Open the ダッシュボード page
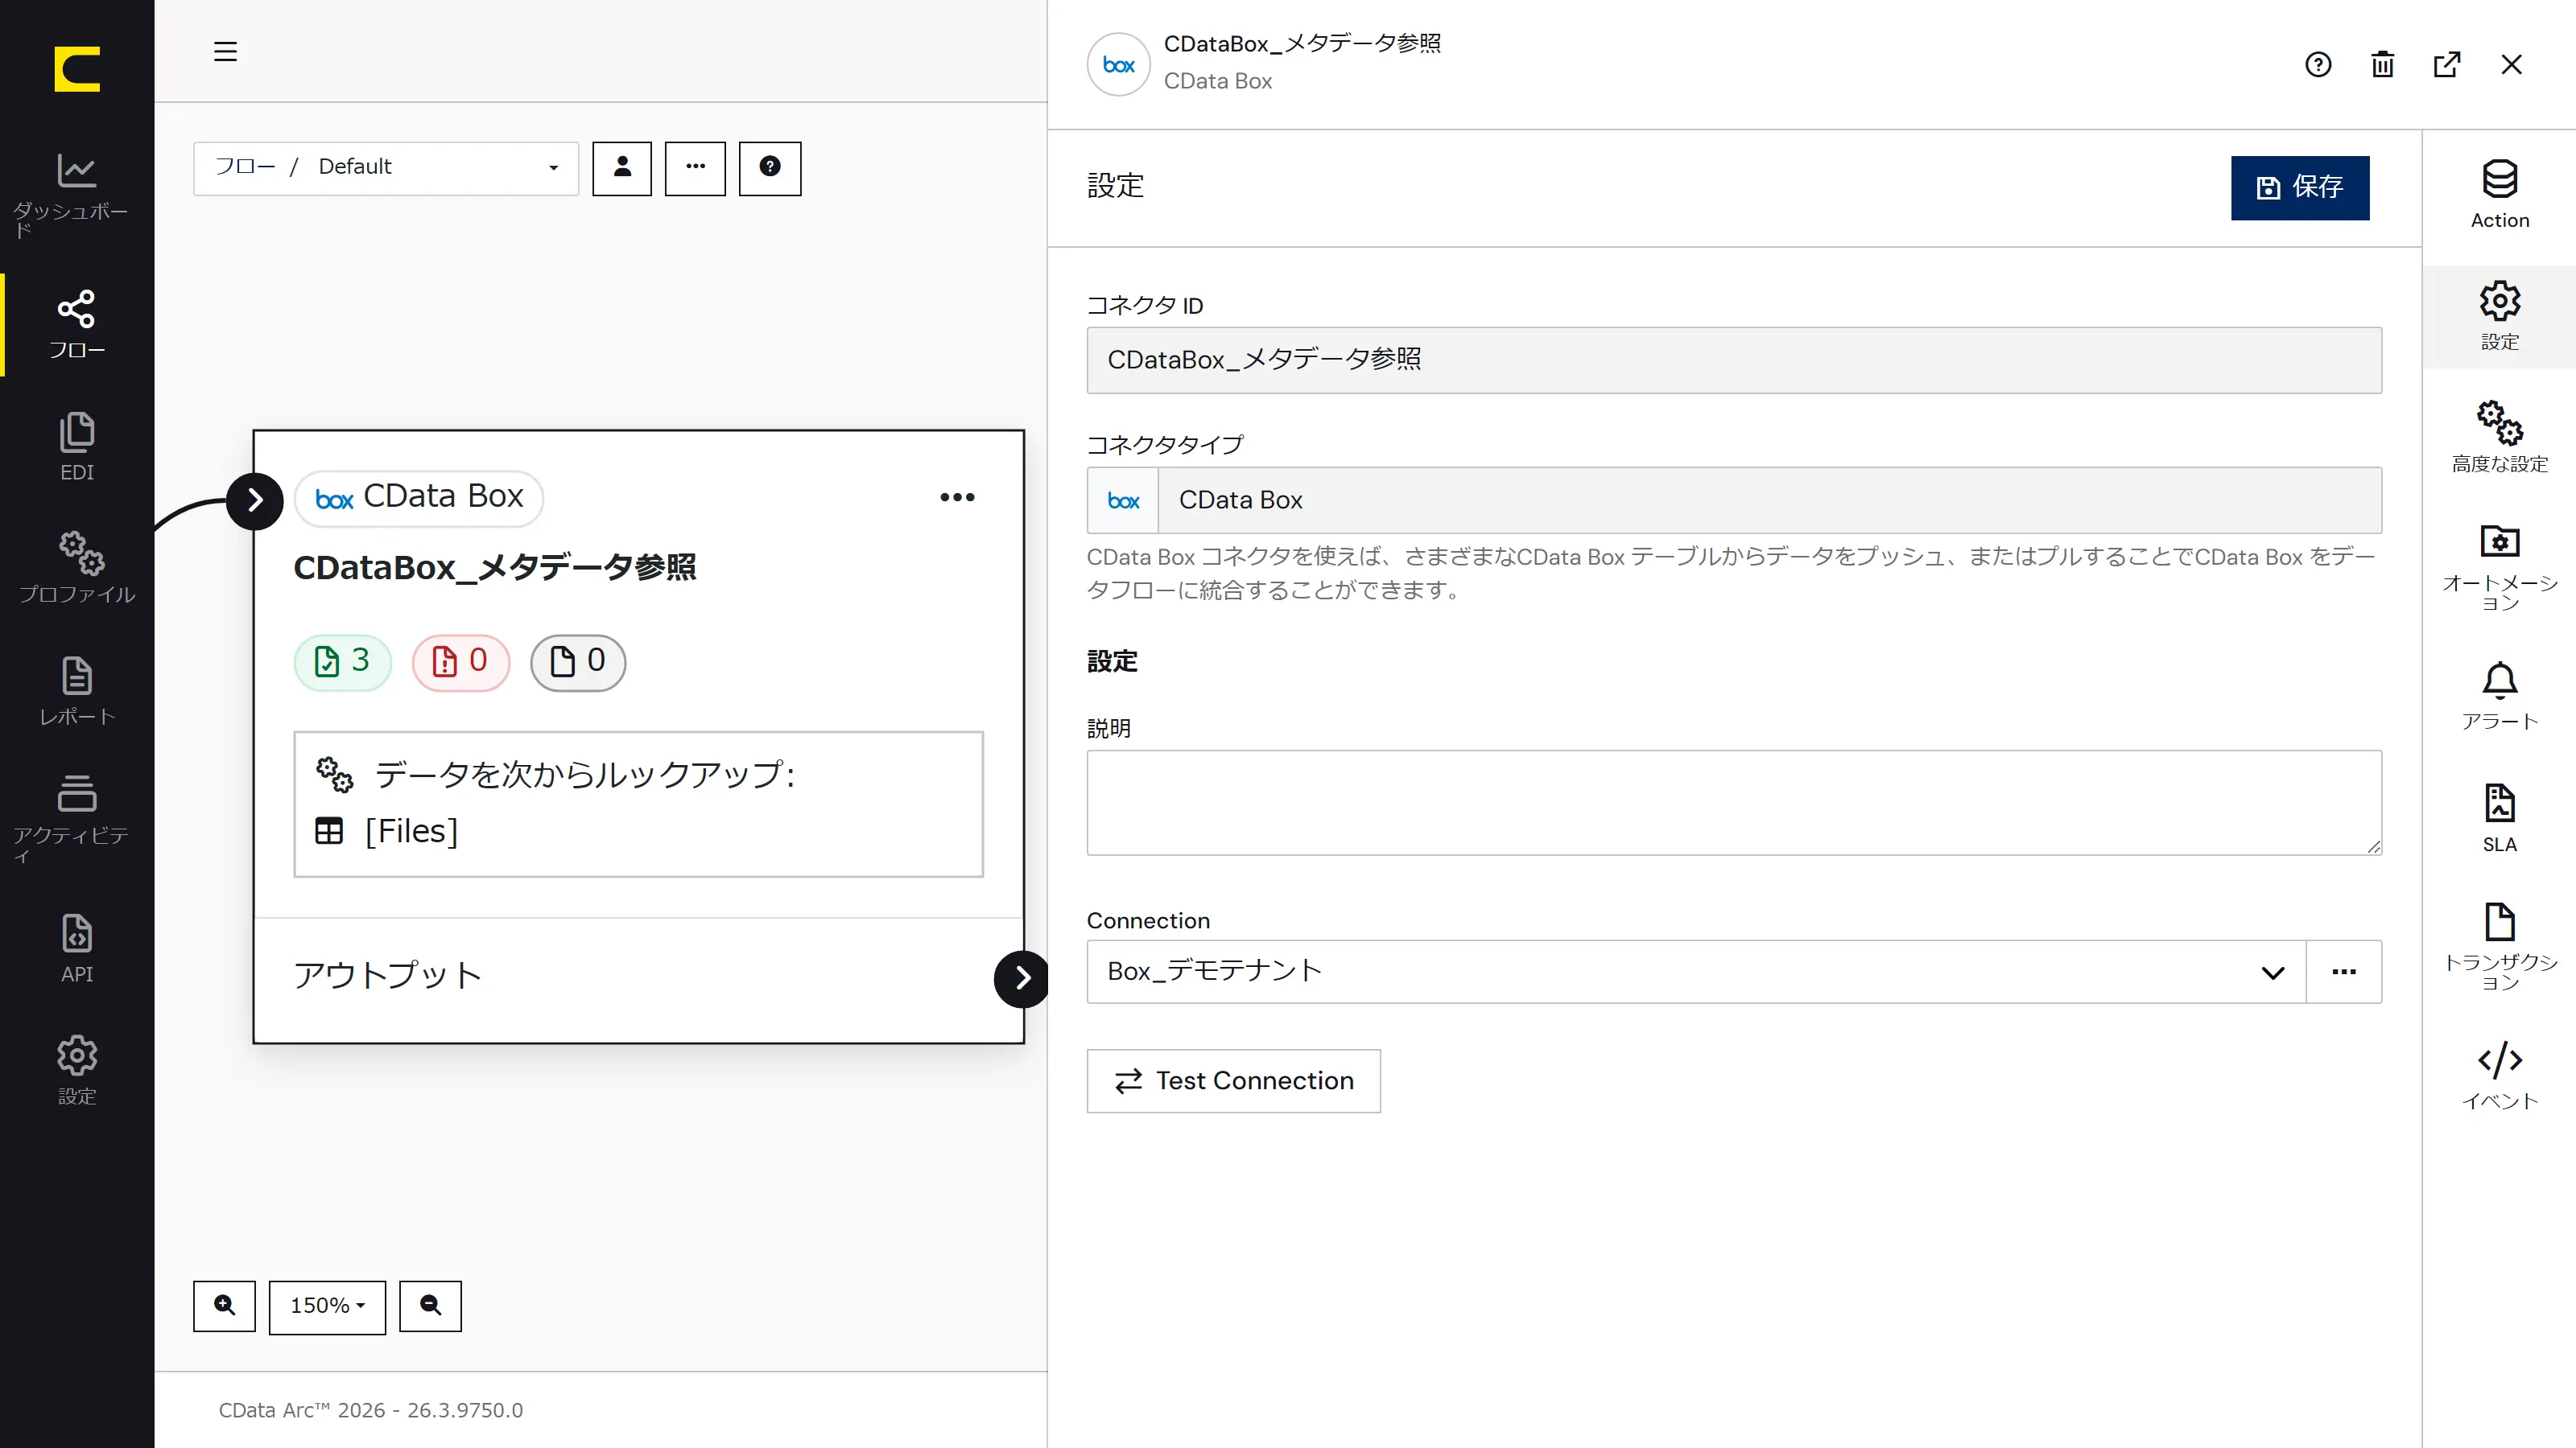2576x1448 pixels. [x=77, y=195]
